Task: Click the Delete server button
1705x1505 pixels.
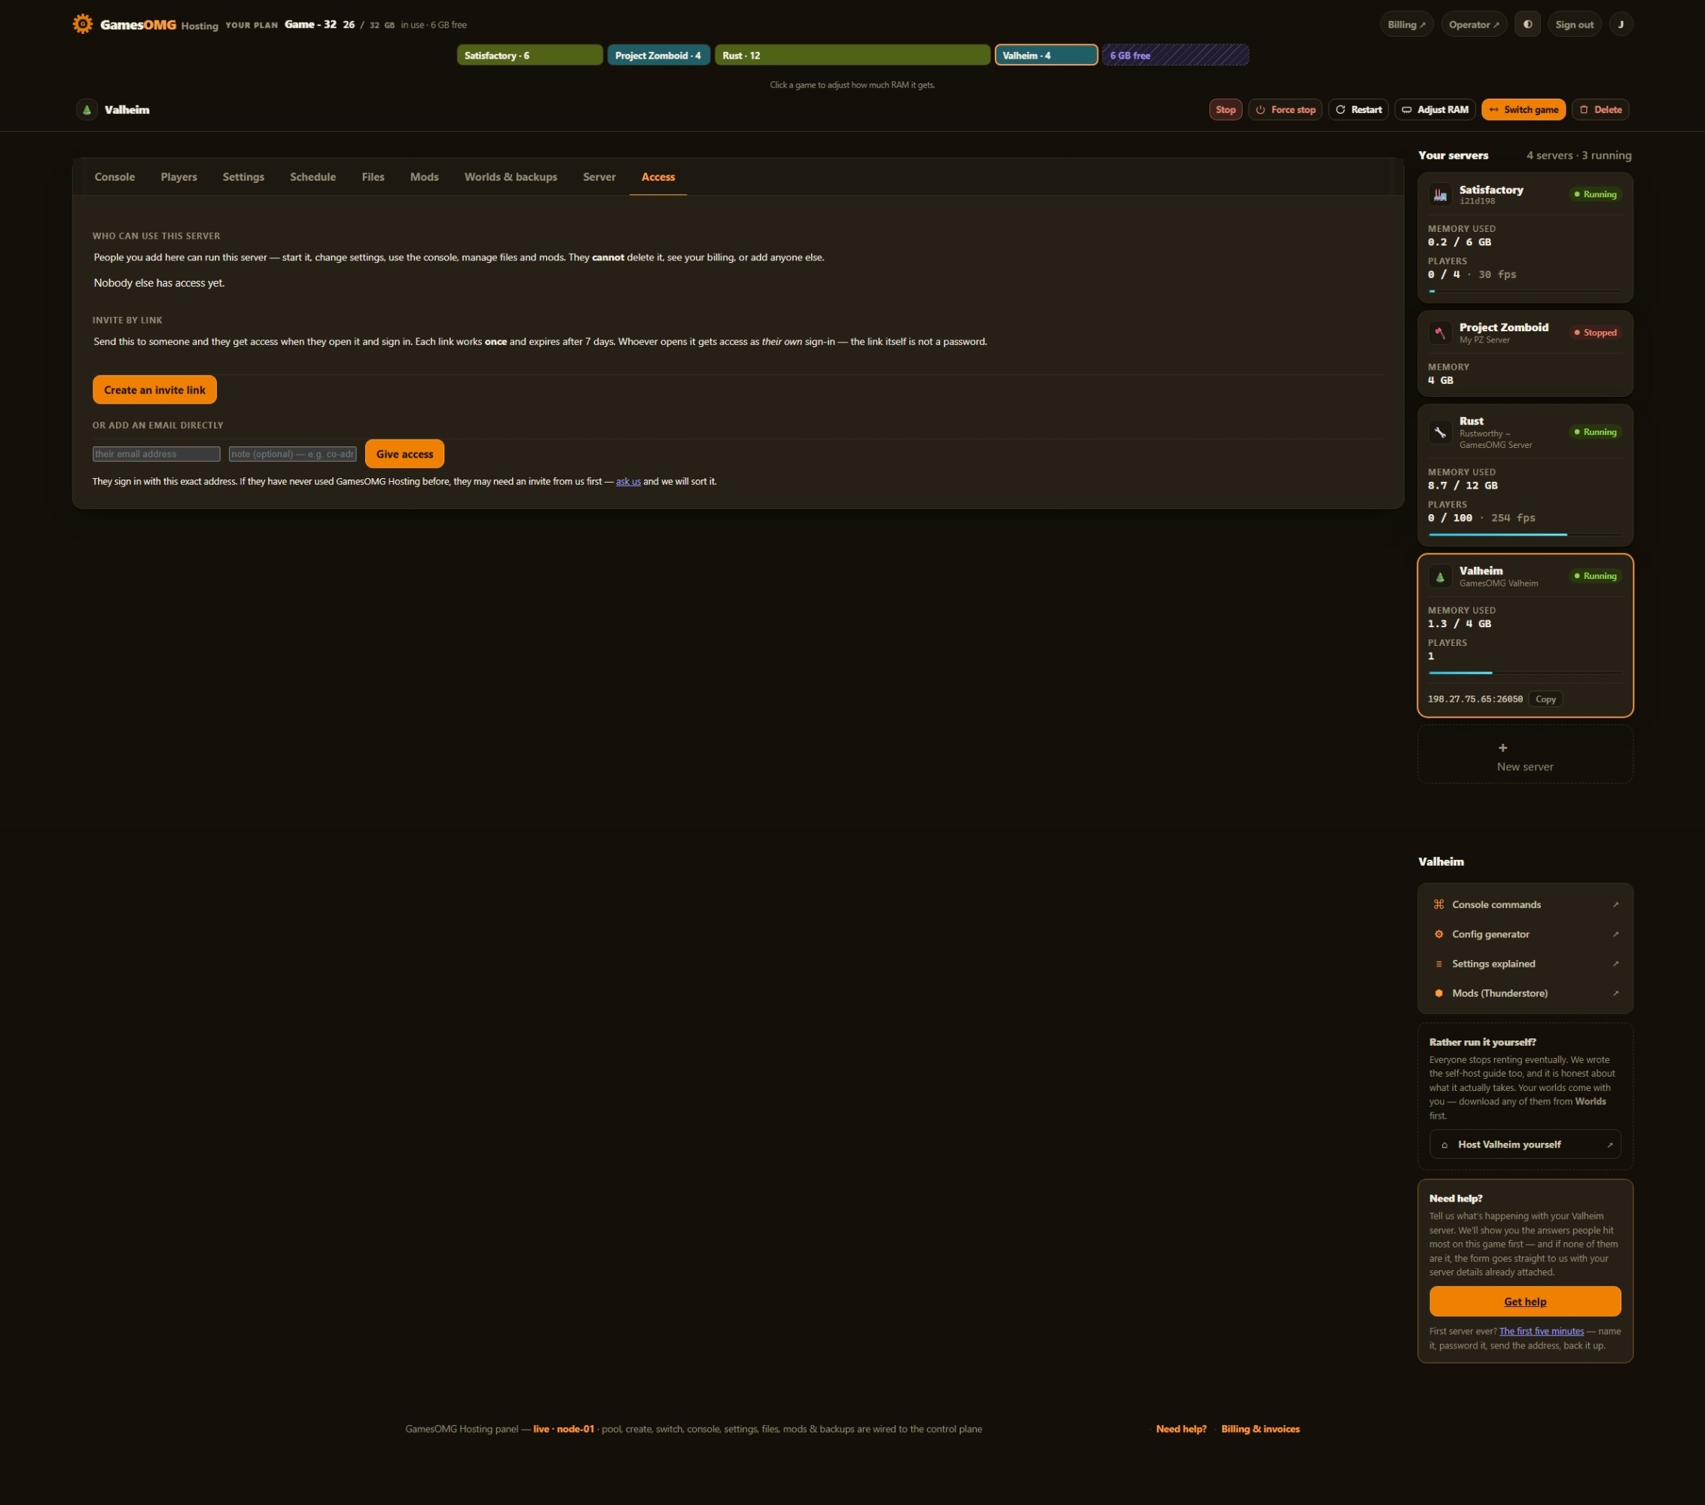Action: (x=1600, y=109)
